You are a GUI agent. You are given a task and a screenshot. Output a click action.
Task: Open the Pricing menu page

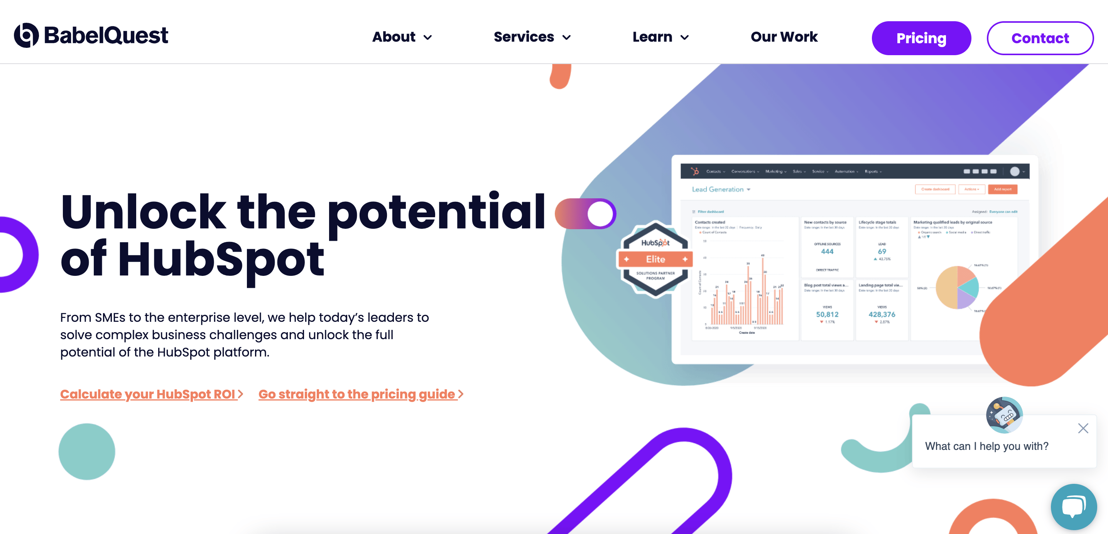(921, 37)
